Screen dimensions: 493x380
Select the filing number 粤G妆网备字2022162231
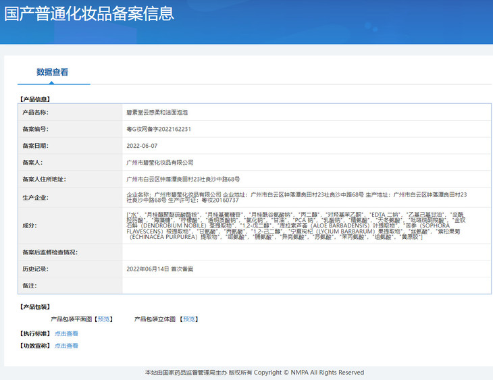(x=159, y=129)
